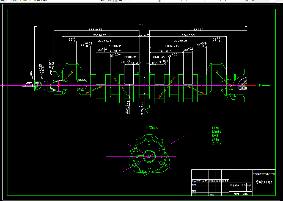The height and width of the screenshot is (201, 283).
Task: Select the 418±0.35 dimension text
Action: click(197, 29)
